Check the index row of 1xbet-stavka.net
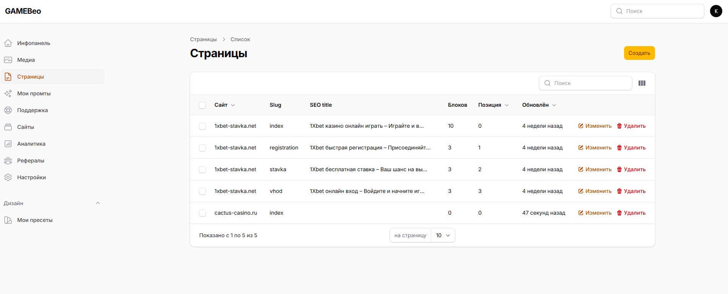The height and width of the screenshot is (294, 728). (202, 126)
